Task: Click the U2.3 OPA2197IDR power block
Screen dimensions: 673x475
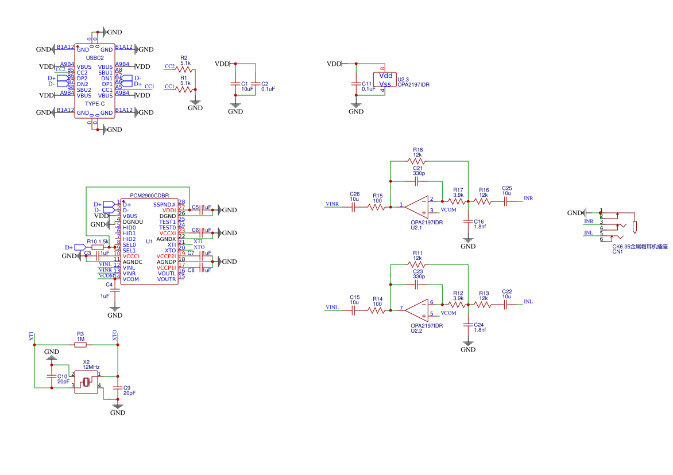Action: click(385, 80)
